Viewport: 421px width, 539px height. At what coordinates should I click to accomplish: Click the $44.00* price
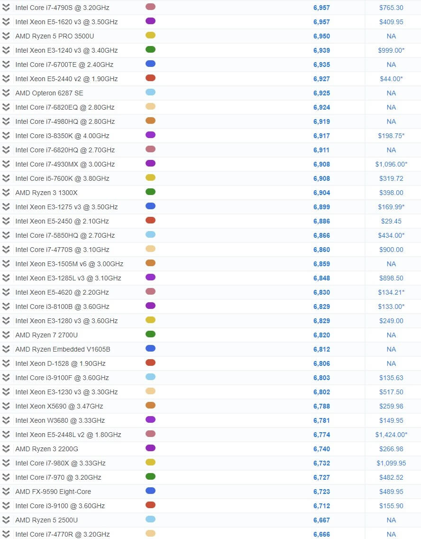point(391,79)
